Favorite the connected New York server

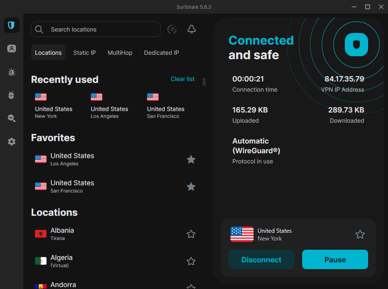[x=360, y=234]
